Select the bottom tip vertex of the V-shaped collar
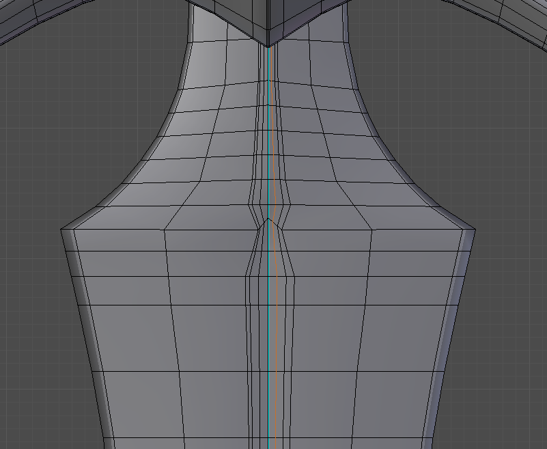 point(268,46)
